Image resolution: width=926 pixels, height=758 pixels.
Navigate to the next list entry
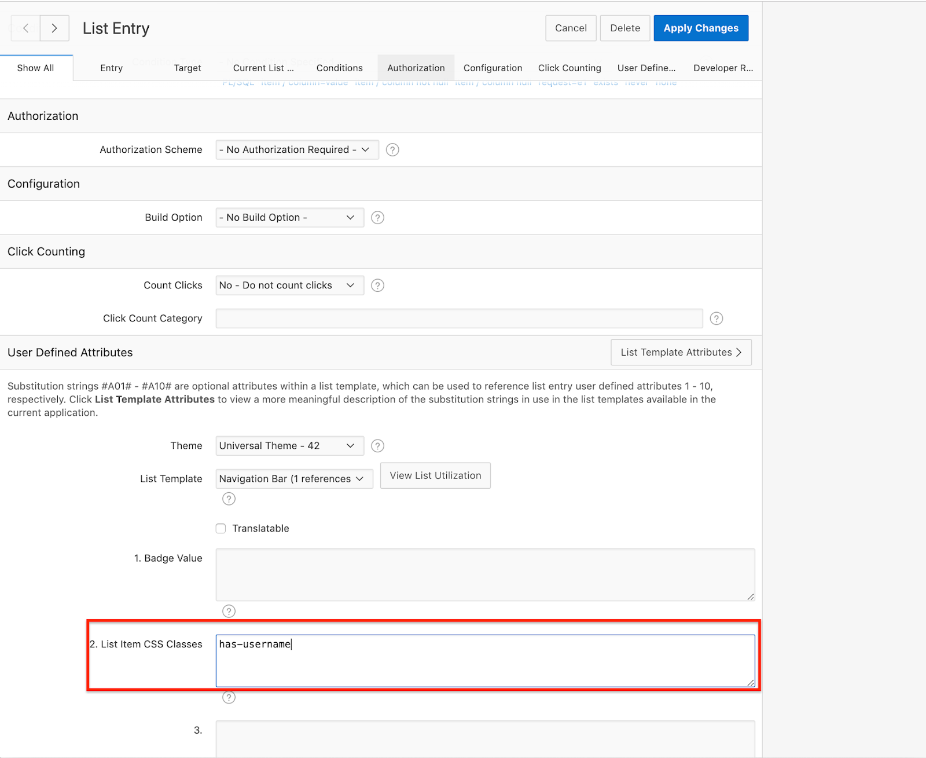pos(54,28)
